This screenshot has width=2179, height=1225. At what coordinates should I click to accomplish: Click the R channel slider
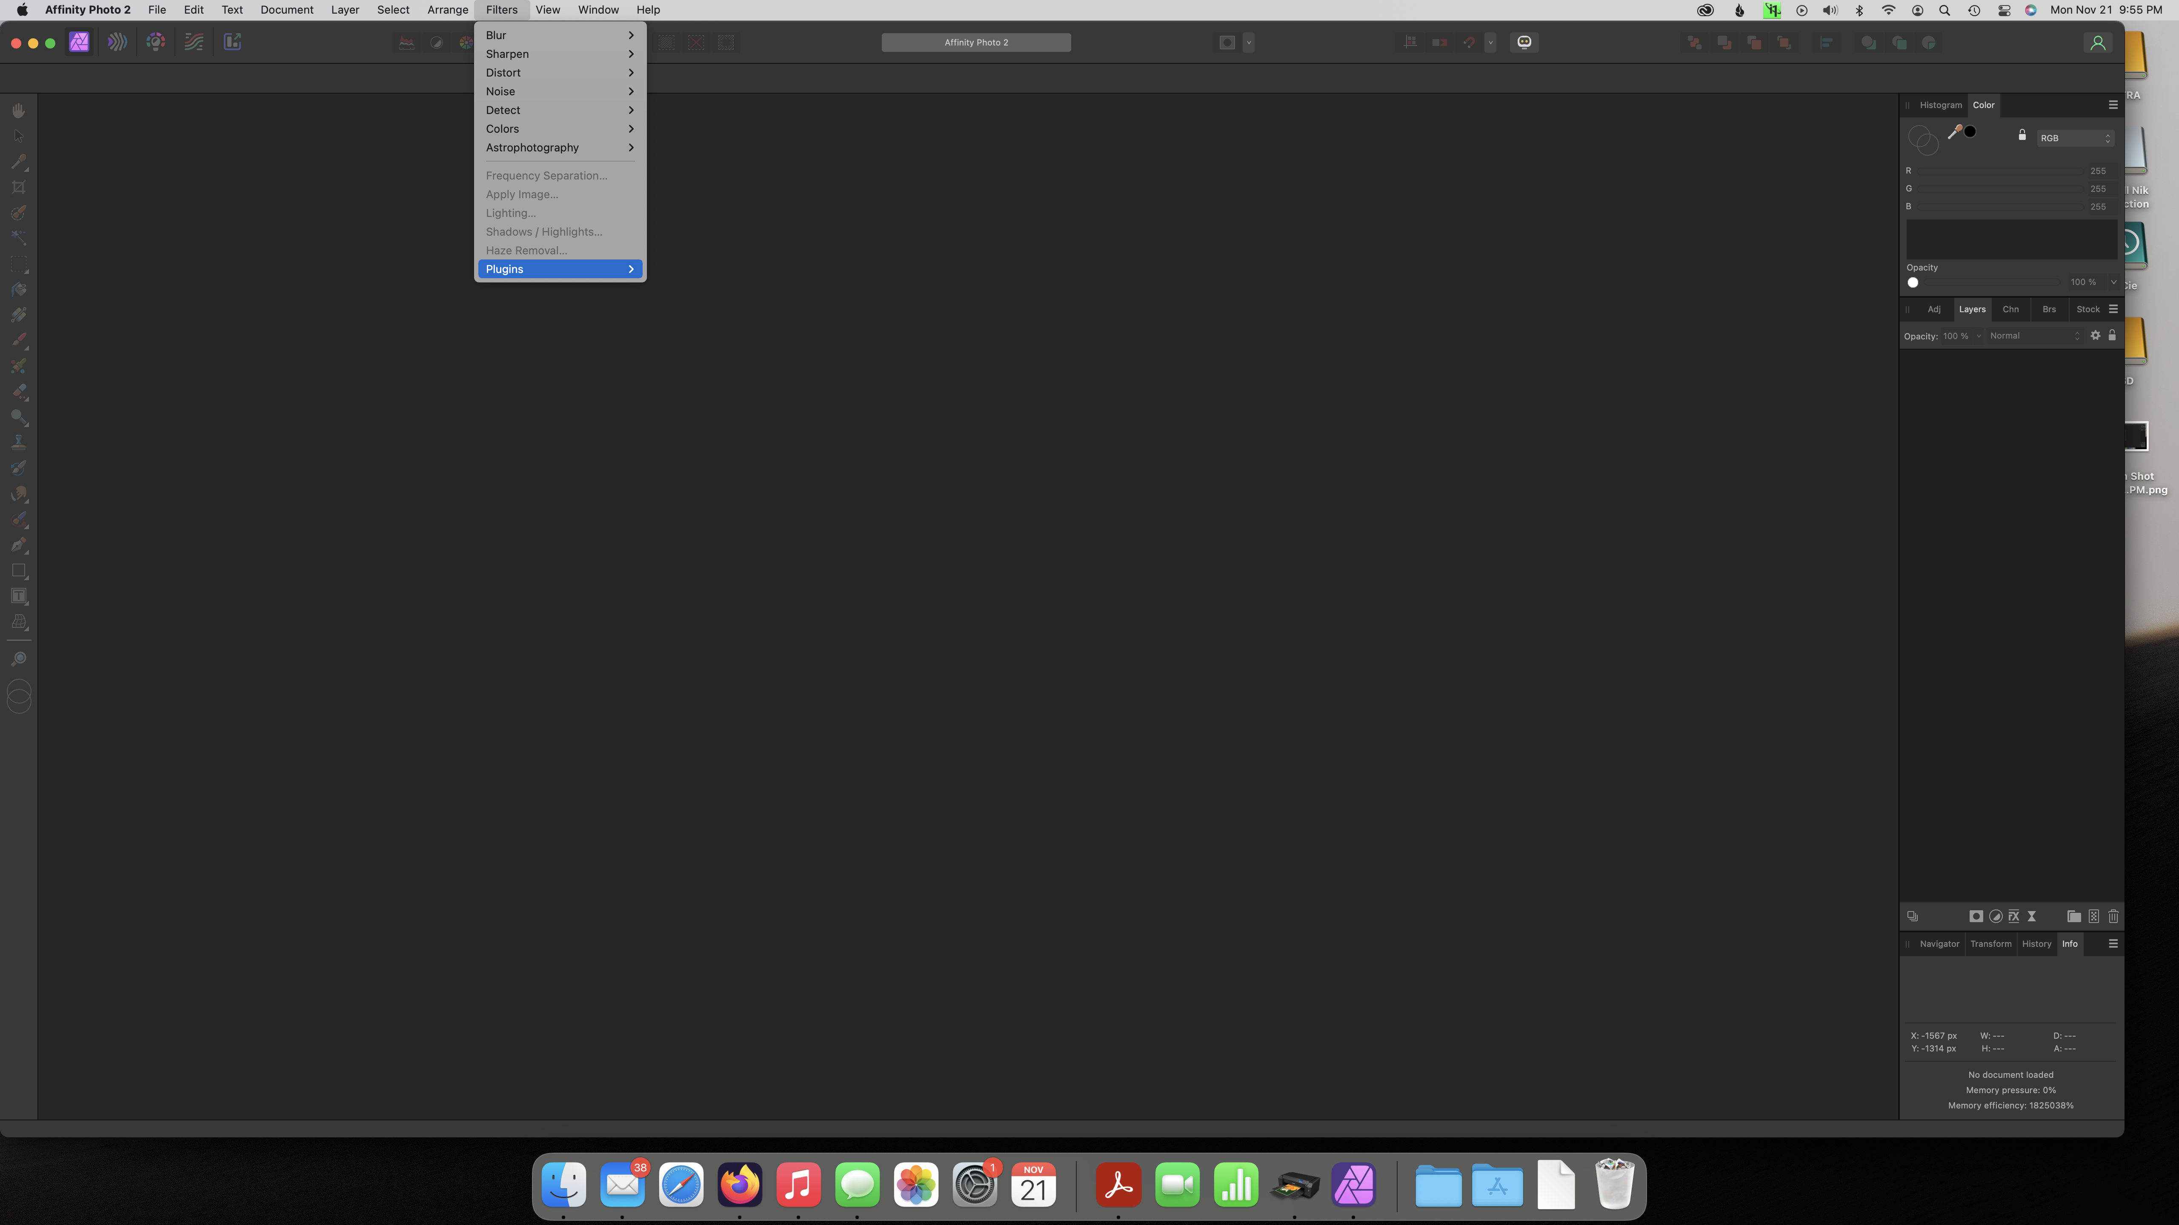2001,171
